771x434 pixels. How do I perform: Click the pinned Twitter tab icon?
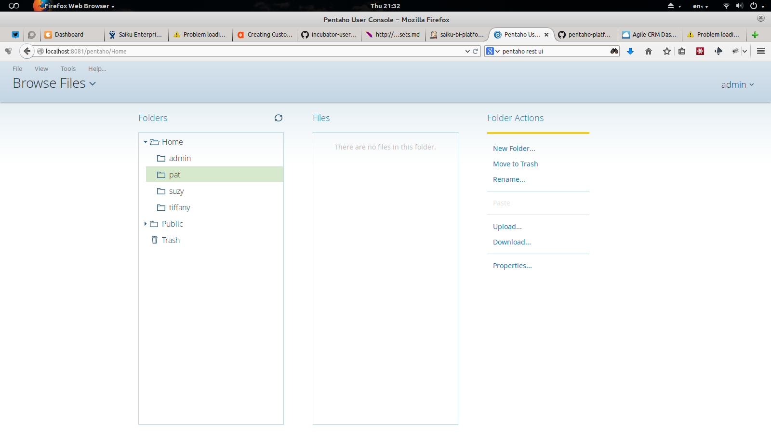point(15,35)
